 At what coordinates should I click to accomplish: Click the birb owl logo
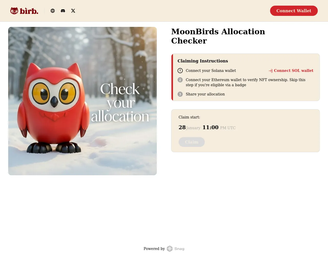pyautogui.click(x=14, y=11)
